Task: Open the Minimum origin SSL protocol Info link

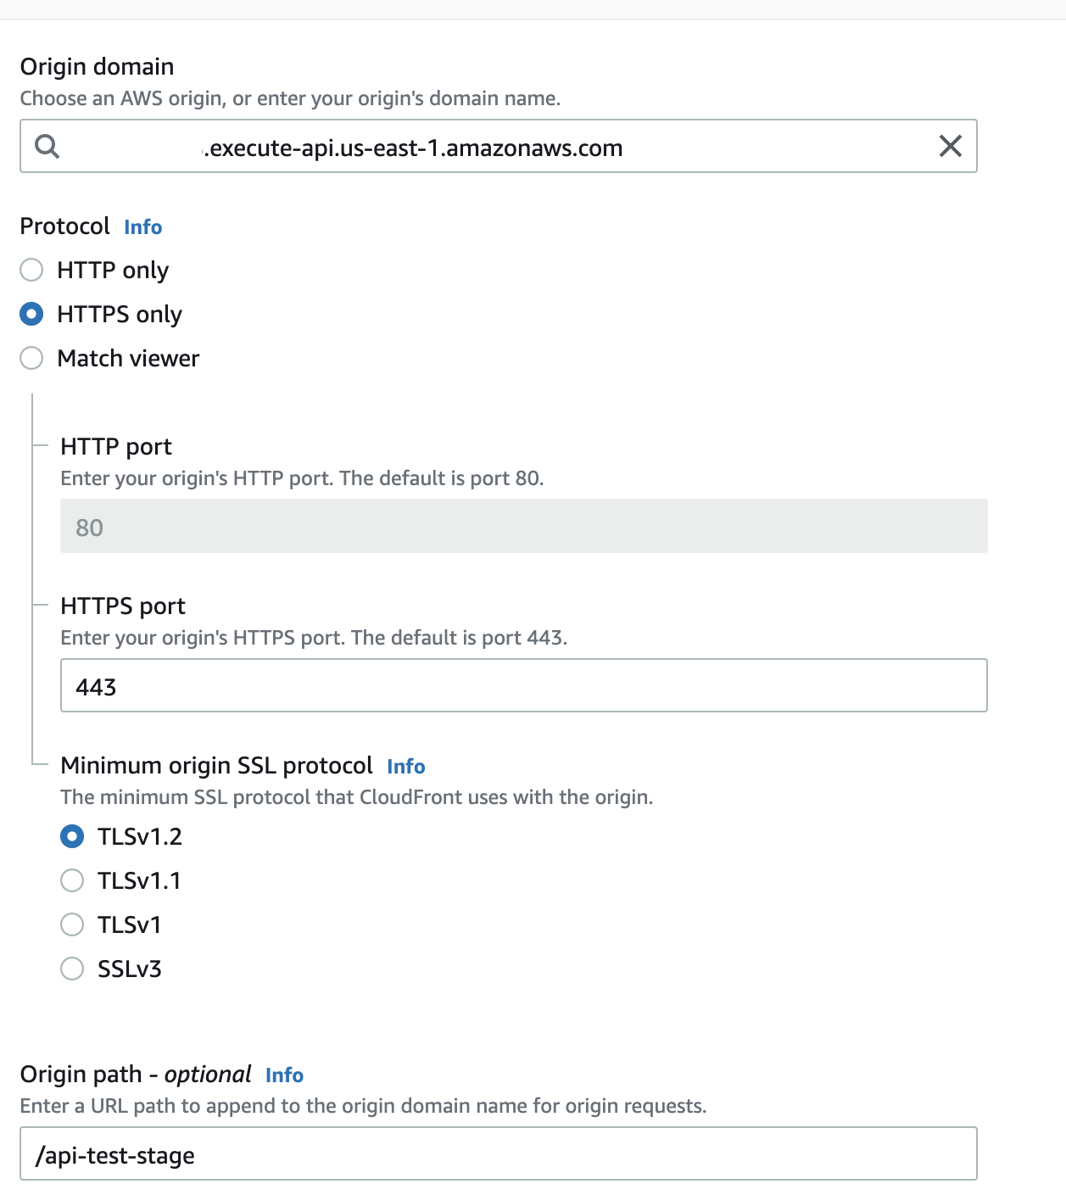Action: pyautogui.click(x=405, y=766)
